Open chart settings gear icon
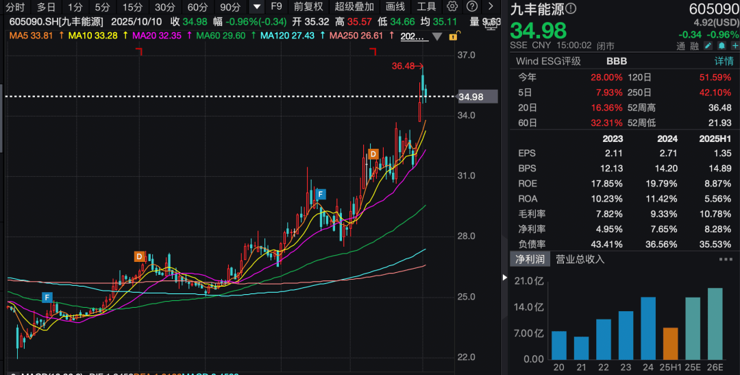 coord(452,7)
